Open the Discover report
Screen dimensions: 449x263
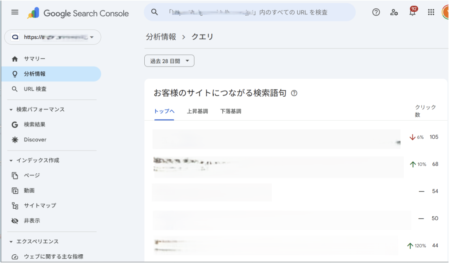click(x=35, y=140)
